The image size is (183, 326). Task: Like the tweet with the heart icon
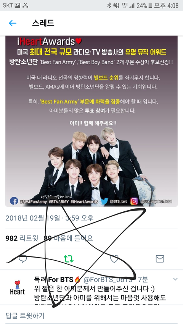click(x=114, y=259)
